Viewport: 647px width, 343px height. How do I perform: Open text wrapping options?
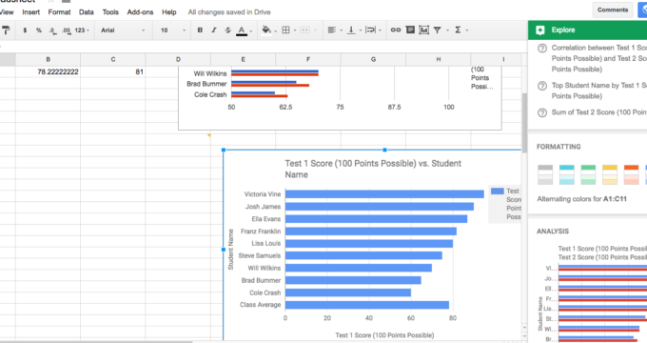pyautogui.click(x=370, y=30)
